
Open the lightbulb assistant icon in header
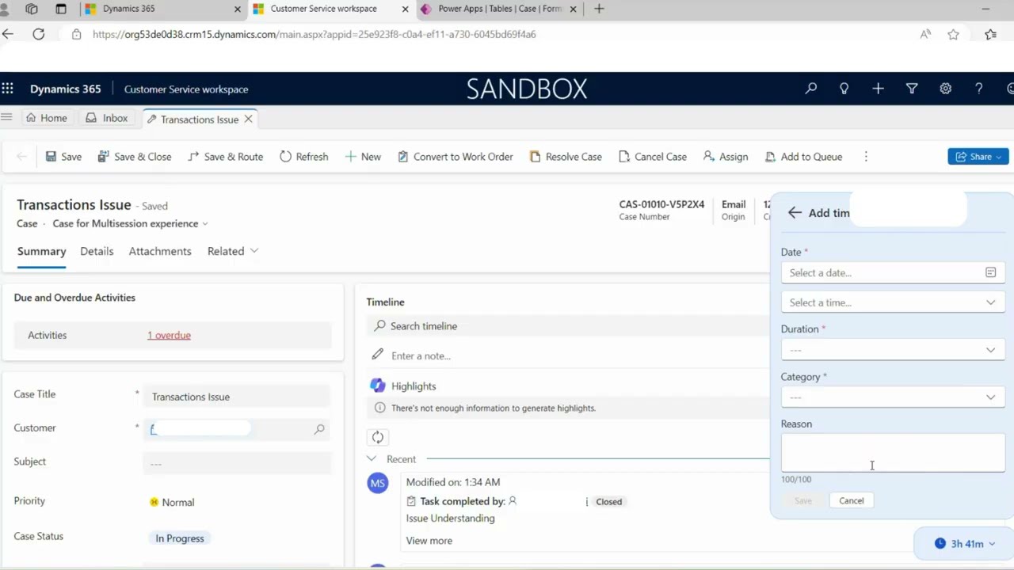844,89
